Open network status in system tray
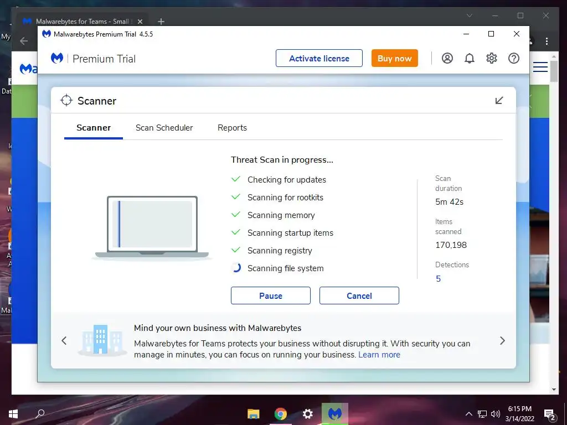 482,414
